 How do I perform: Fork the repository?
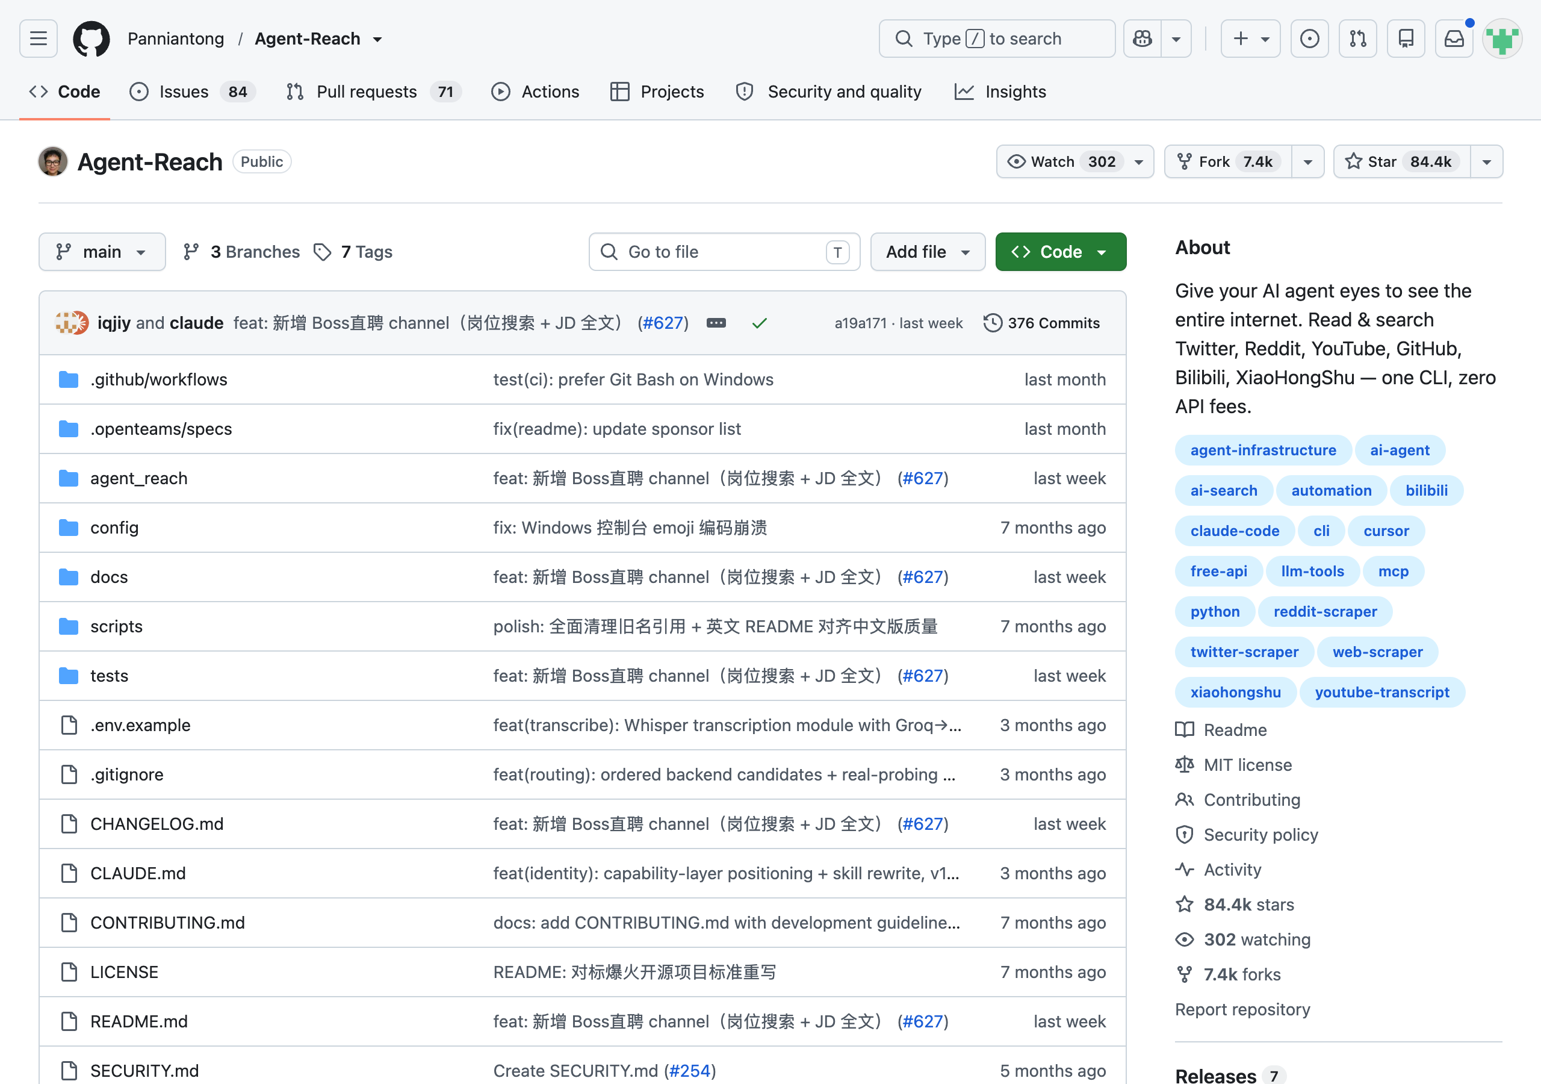(x=1228, y=161)
